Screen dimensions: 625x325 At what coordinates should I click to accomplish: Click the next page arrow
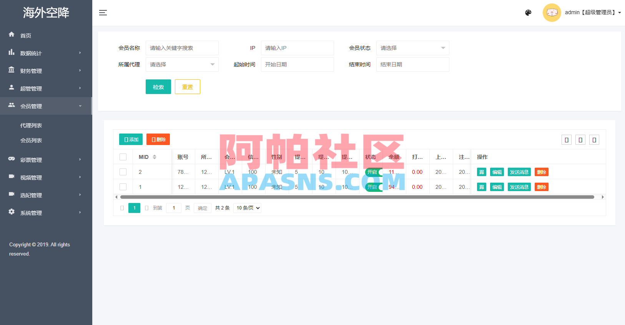point(146,208)
